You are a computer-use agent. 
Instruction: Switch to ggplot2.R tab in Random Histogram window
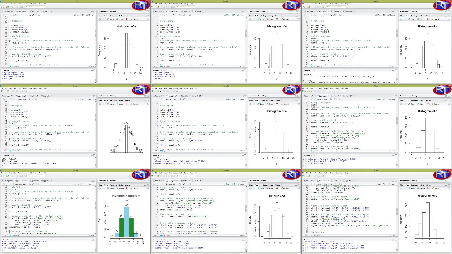pyautogui.click(x=47, y=181)
